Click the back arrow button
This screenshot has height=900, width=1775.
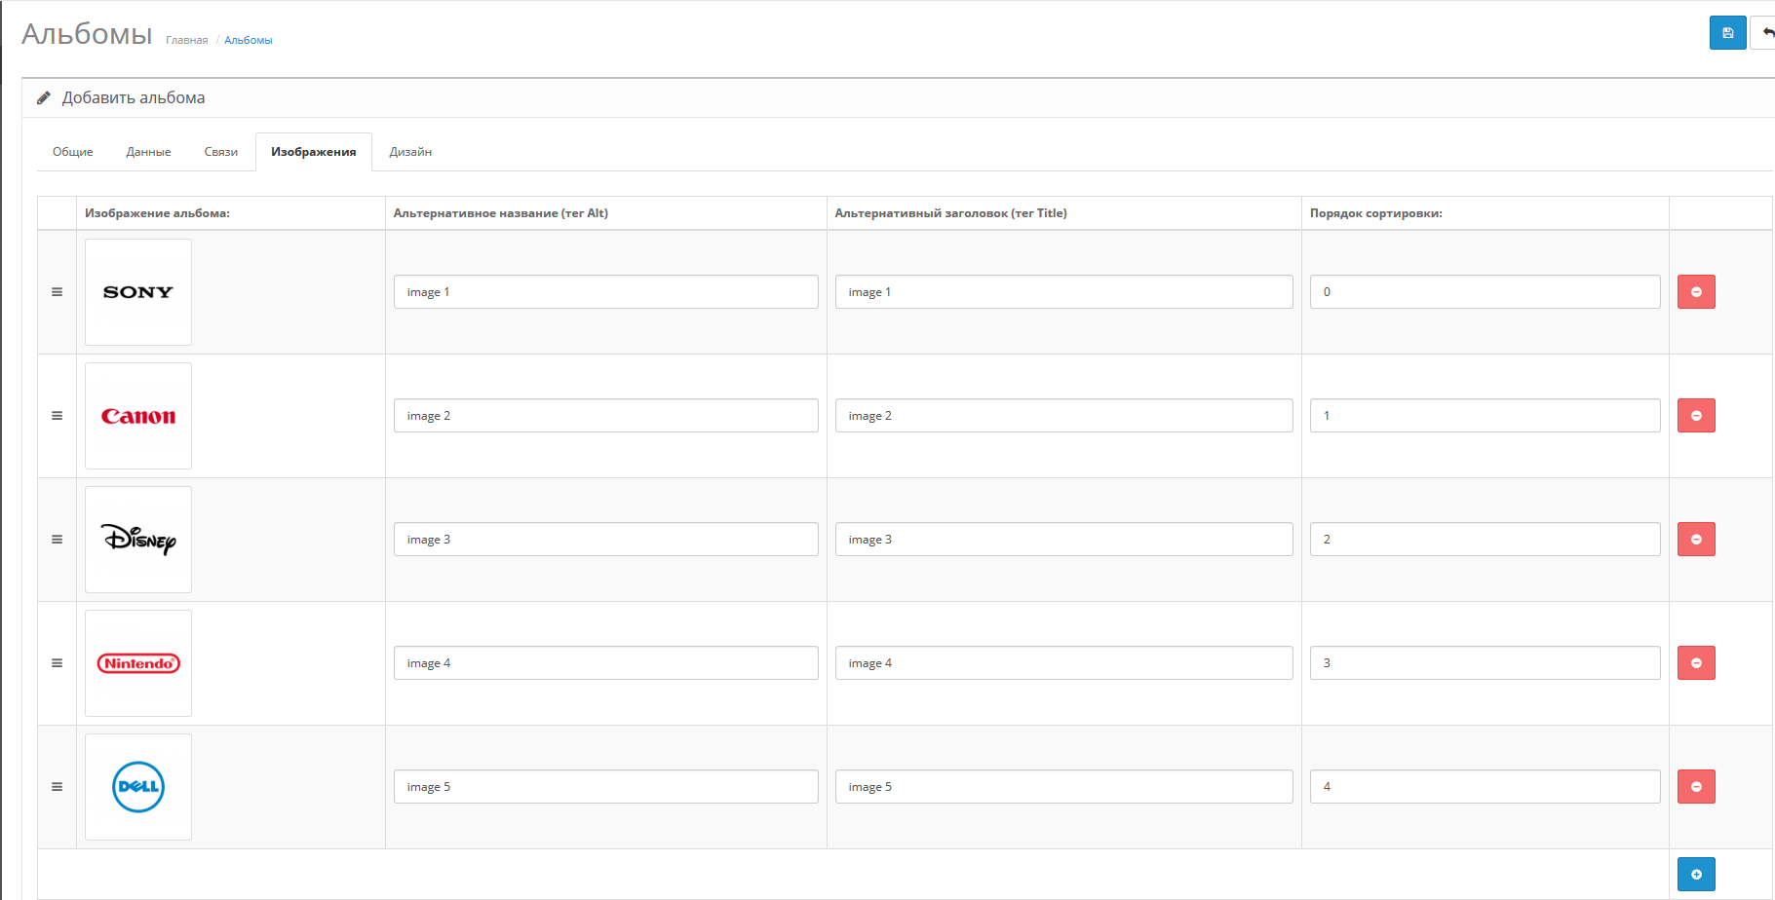(1765, 33)
